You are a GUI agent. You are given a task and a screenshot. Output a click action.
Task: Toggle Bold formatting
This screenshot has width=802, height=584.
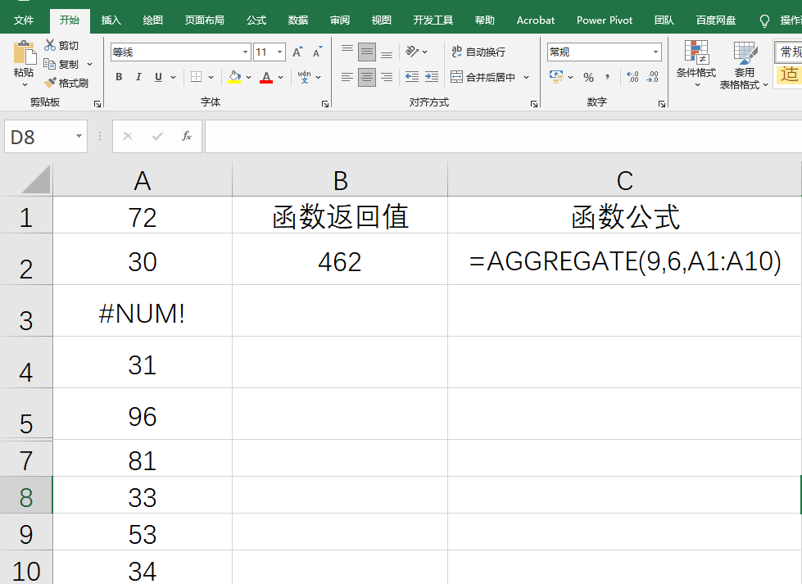point(119,77)
